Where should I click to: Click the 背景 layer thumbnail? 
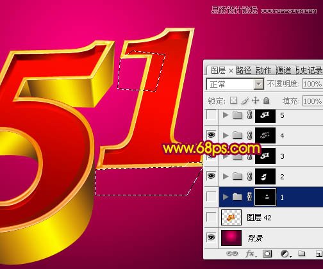pyautogui.click(x=231, y=238)
